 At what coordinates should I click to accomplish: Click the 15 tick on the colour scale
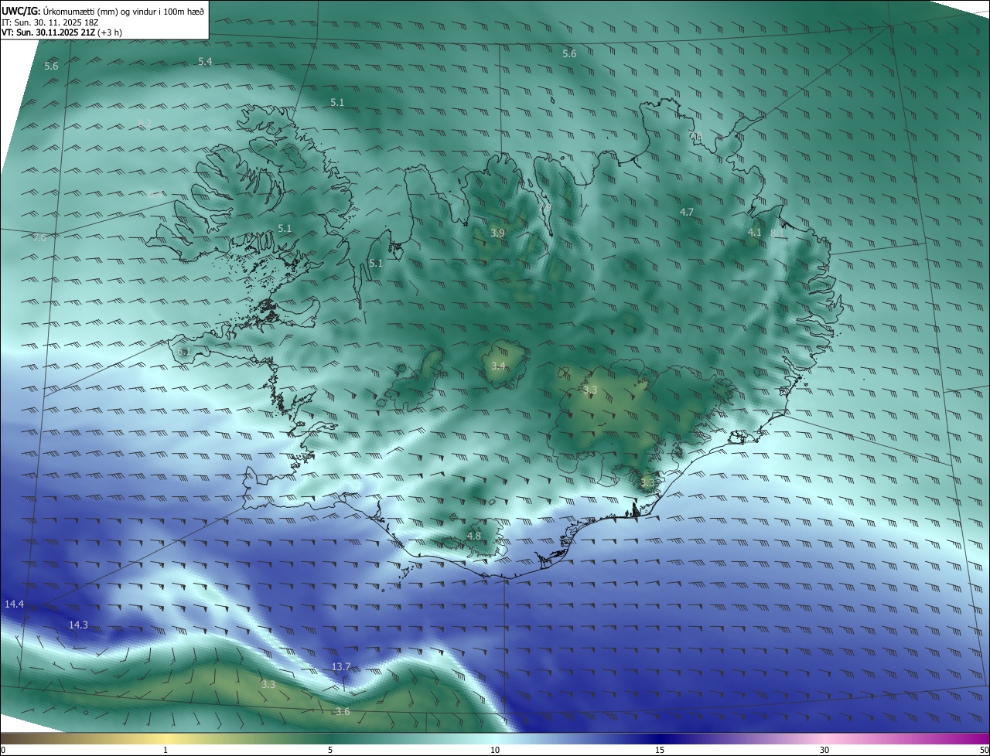660,750
